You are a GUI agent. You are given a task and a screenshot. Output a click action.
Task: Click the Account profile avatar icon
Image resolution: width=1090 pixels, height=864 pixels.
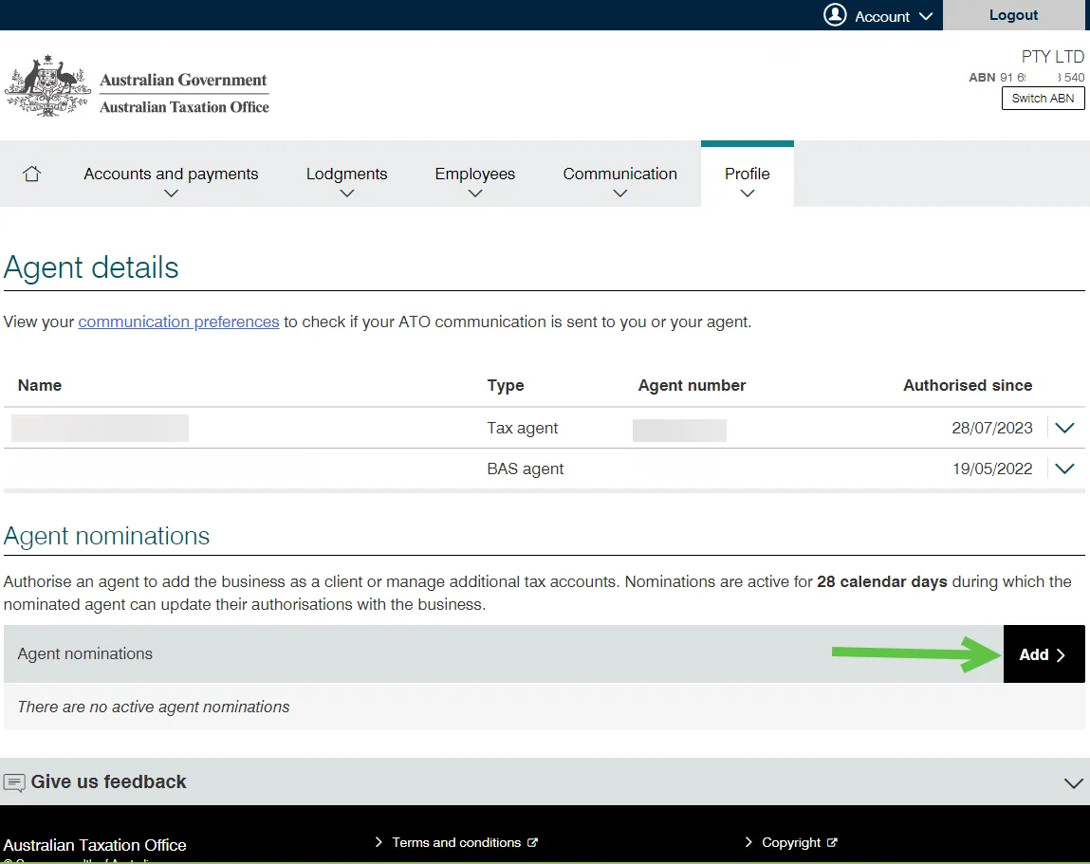click(835, 14)
